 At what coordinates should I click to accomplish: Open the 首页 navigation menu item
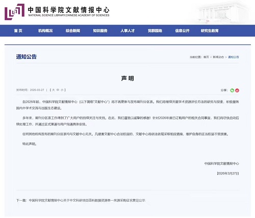tap(18, 31)
